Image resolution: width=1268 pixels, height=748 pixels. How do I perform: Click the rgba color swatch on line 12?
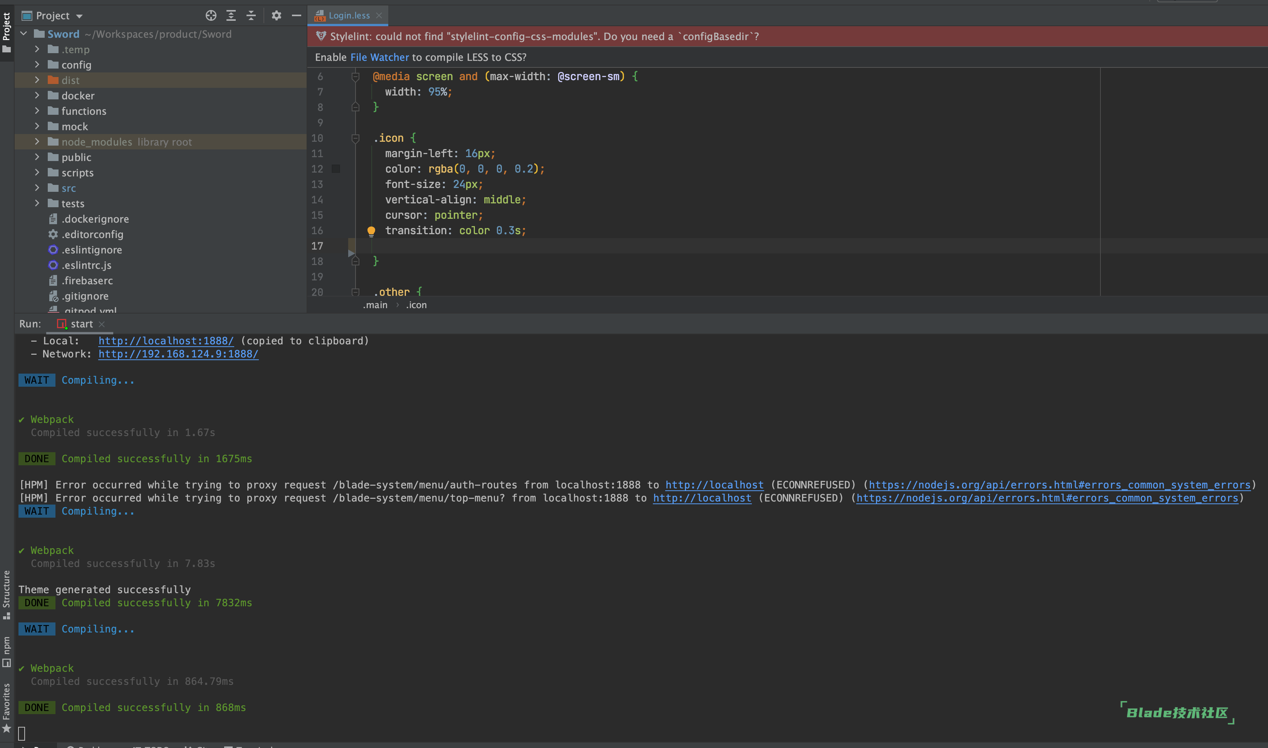point(335,169)
